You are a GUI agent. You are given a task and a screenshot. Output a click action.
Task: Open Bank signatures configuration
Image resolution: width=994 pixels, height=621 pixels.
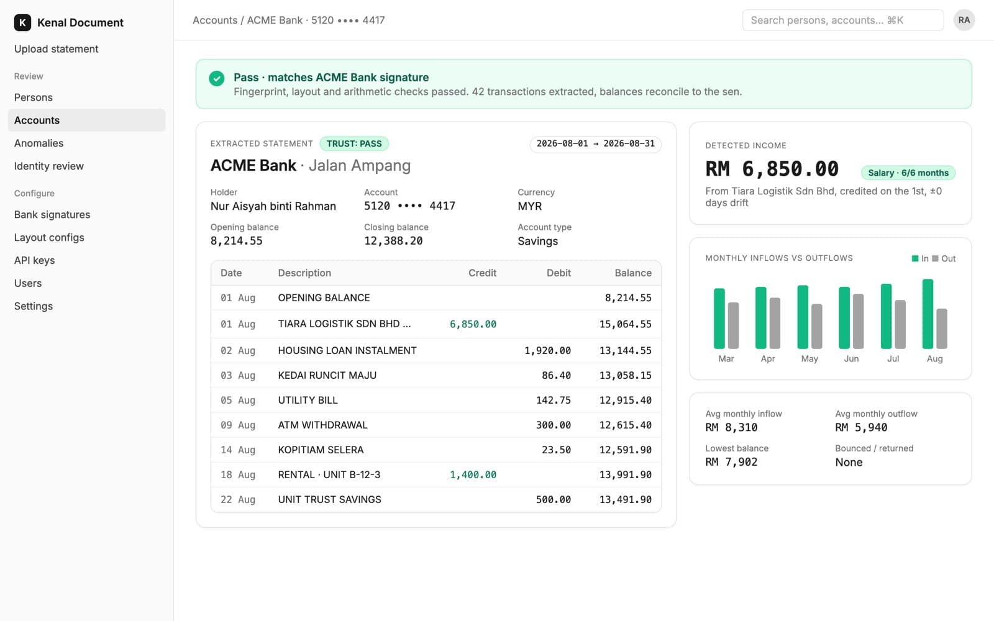[x=52, y=215]
